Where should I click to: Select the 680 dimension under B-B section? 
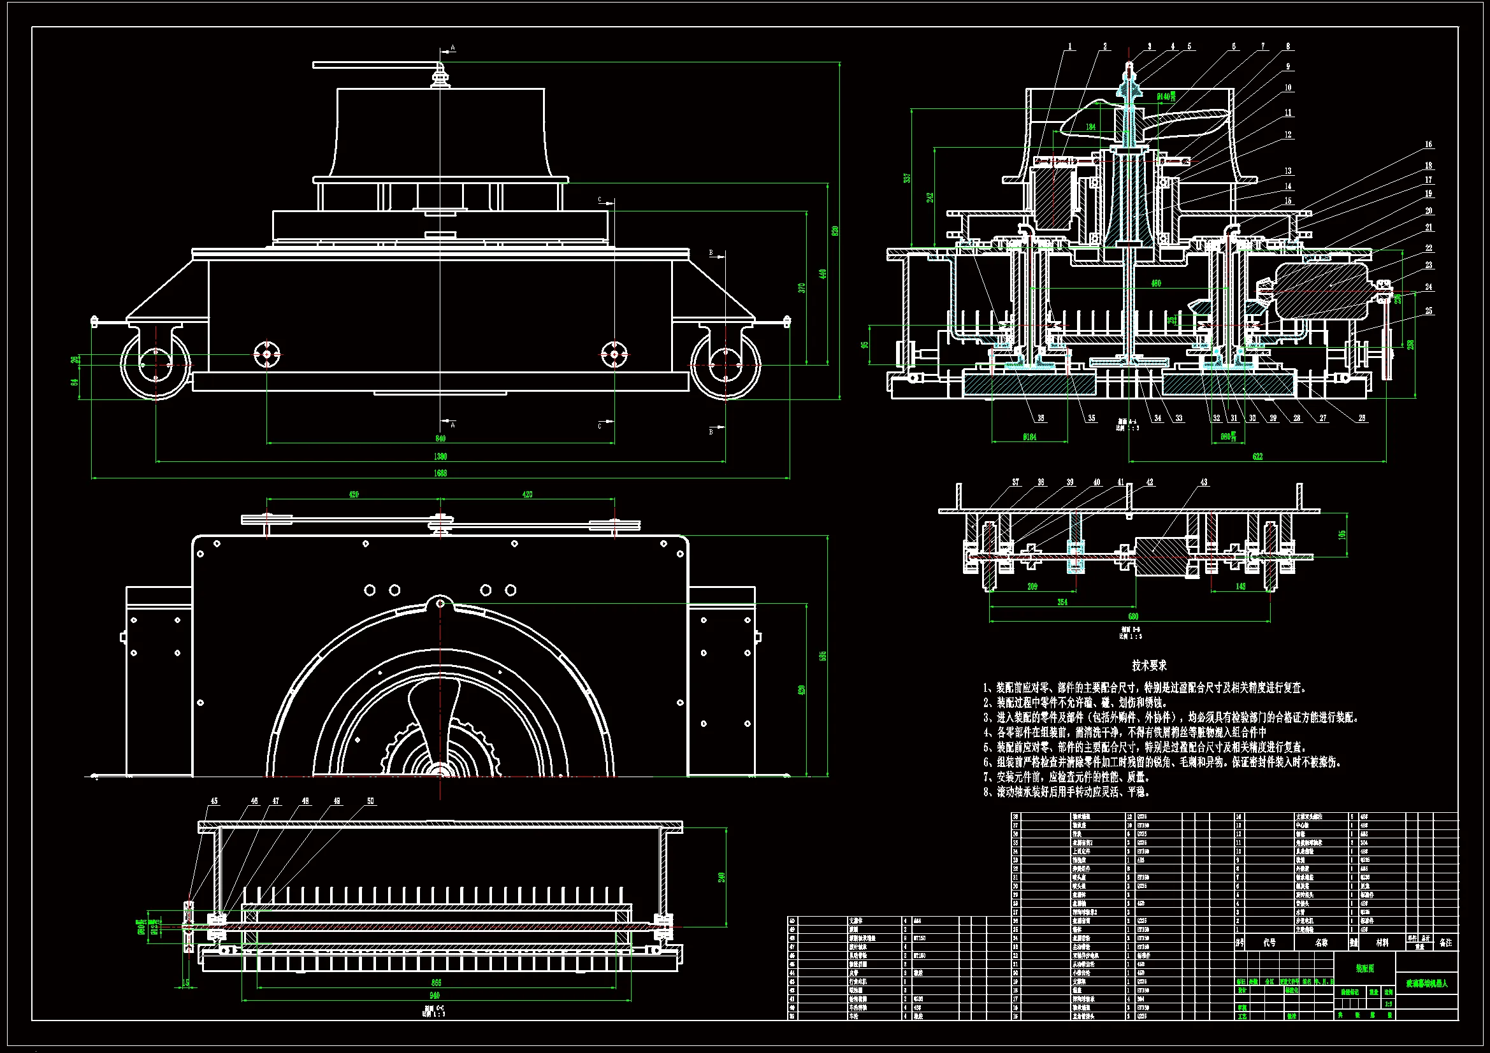pyautogui.click(x=1133, y=617)
